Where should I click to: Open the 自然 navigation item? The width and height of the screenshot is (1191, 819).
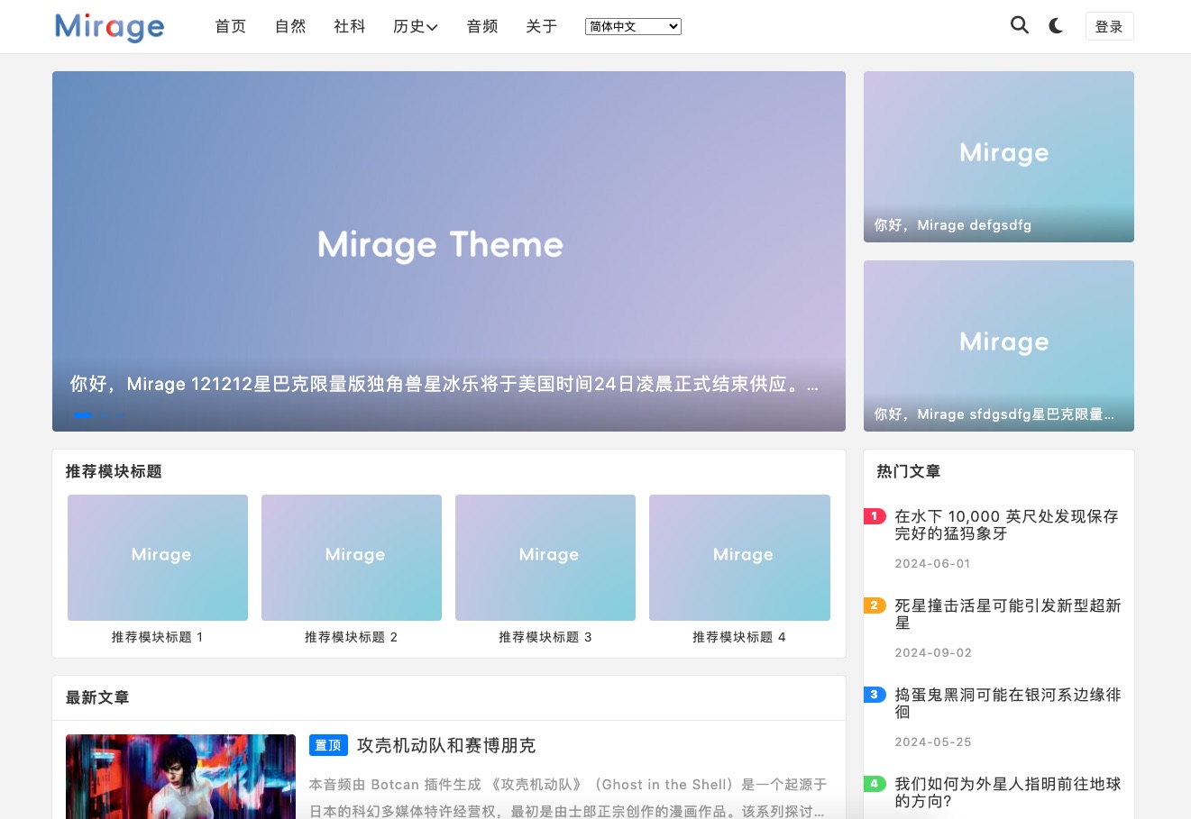coord(290,27)
